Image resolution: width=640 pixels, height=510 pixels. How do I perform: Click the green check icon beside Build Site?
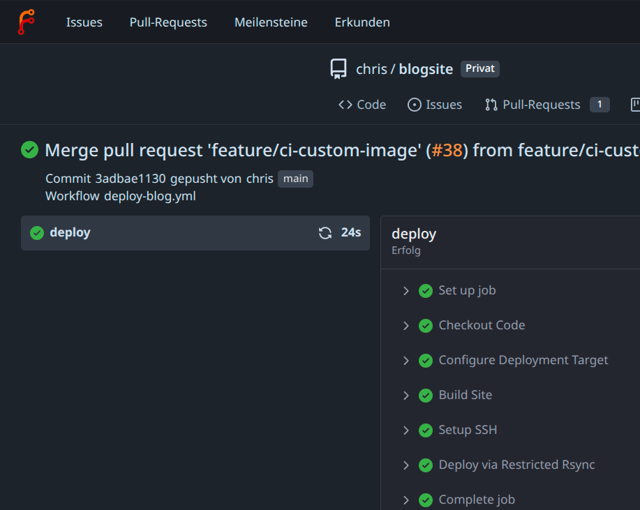pos(426,395)
